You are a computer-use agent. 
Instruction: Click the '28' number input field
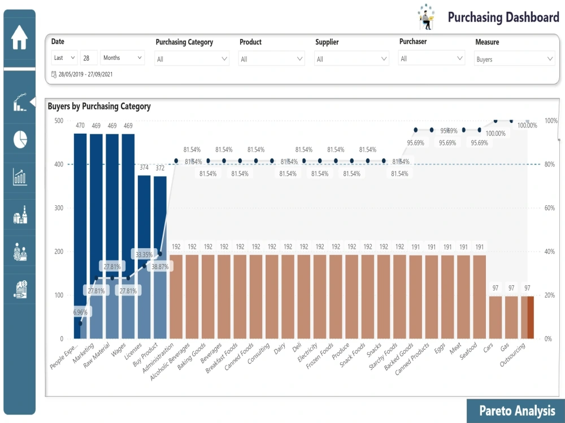(x=89, y=58)
